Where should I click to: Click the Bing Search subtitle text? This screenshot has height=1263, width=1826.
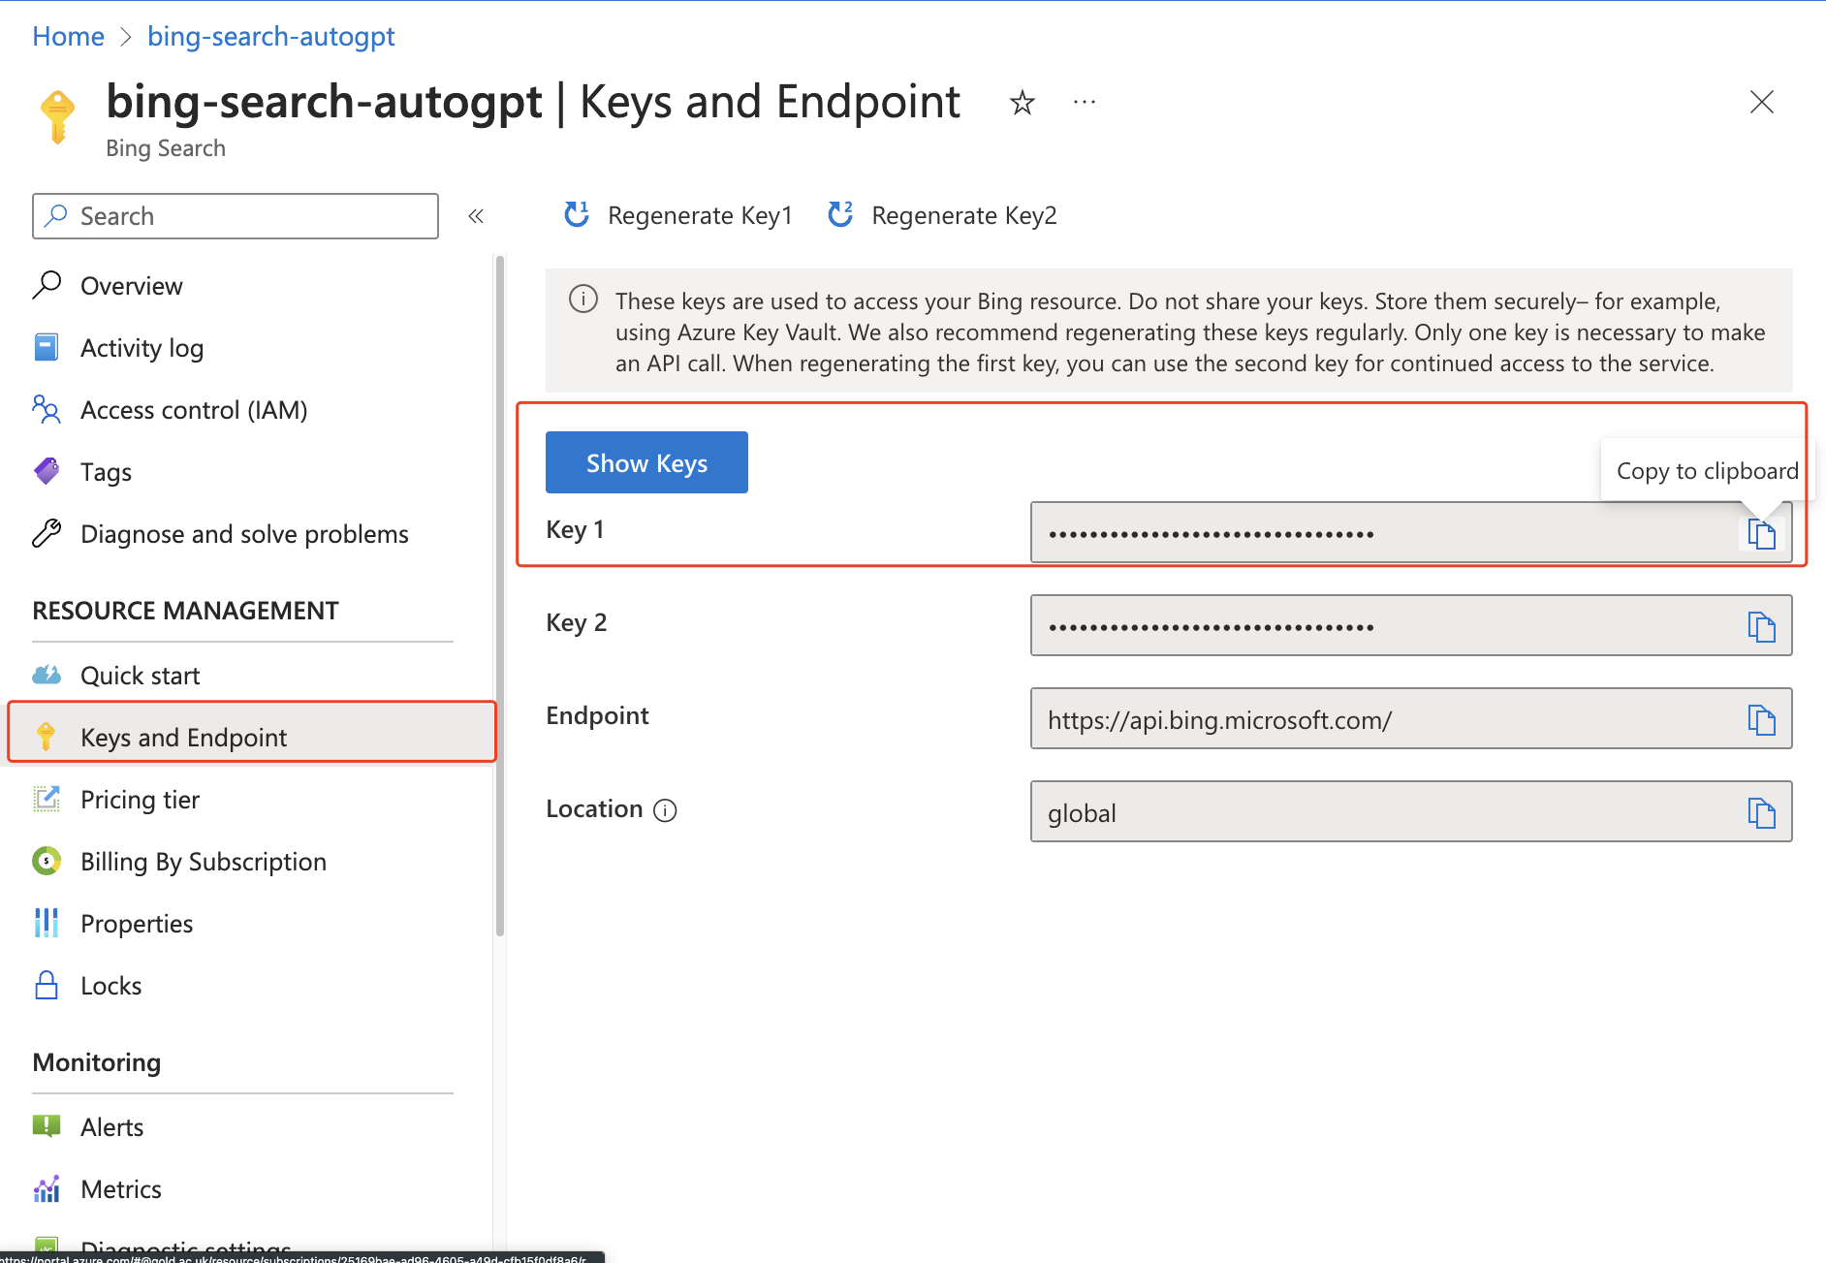166,148
